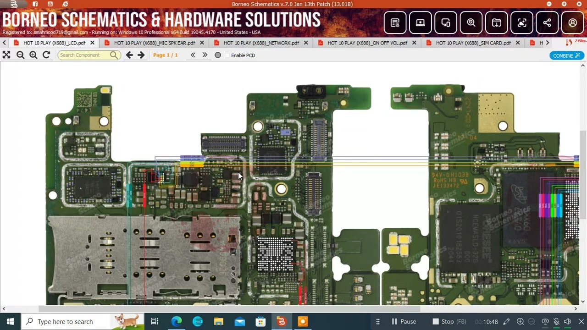This screenshot has width=587, height=330.
Task: Click the recorder toolbar drag handle
Action: [378, 322]
